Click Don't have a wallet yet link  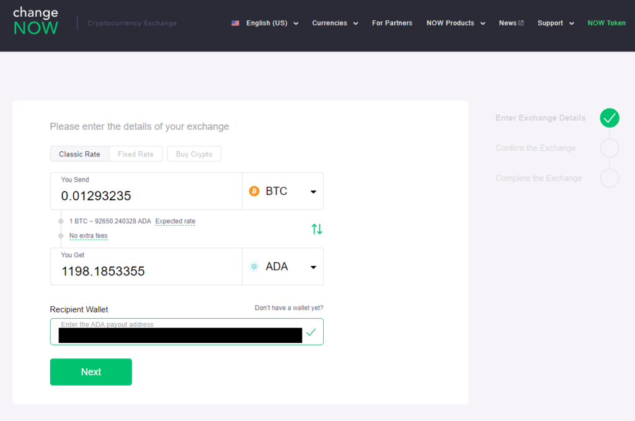pos(289,308)
